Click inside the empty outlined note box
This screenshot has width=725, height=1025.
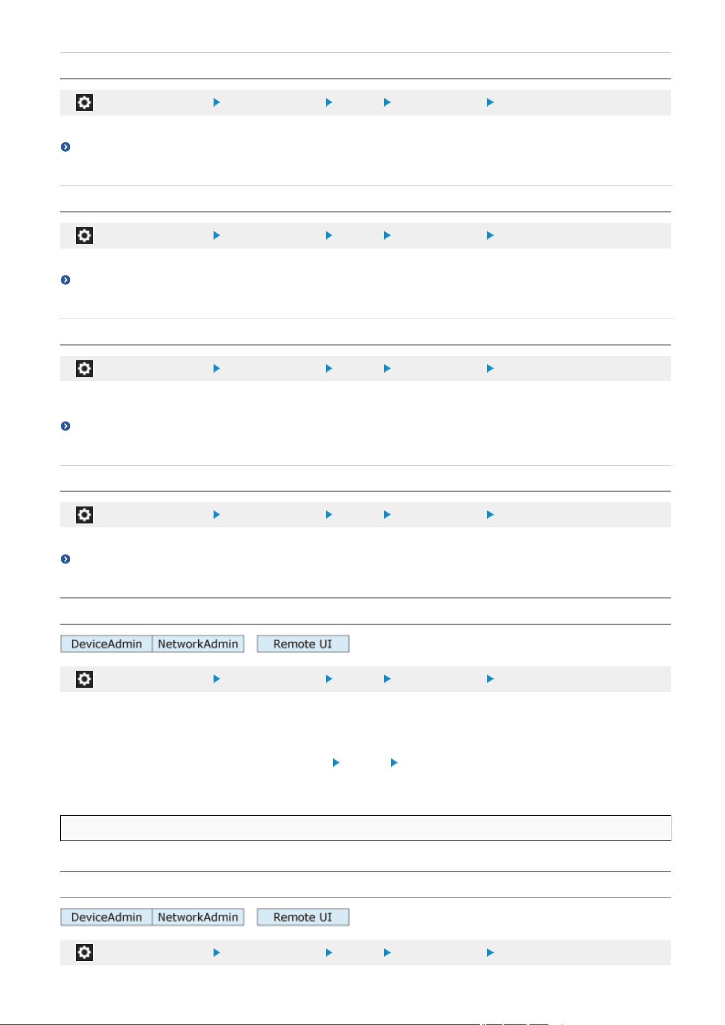(x=365, y=828)
